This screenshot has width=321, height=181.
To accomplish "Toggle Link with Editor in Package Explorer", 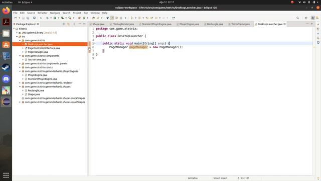I will click(x=68, y=24).
